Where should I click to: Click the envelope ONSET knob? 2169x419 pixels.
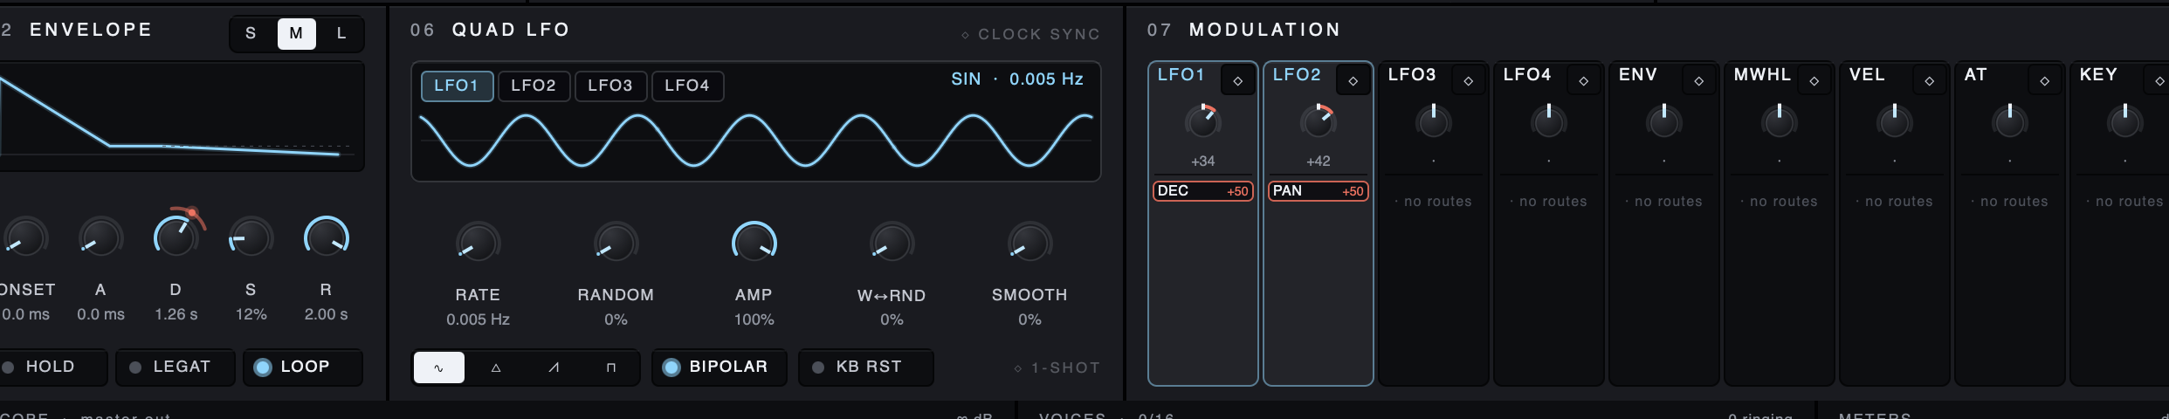[25, 237]
